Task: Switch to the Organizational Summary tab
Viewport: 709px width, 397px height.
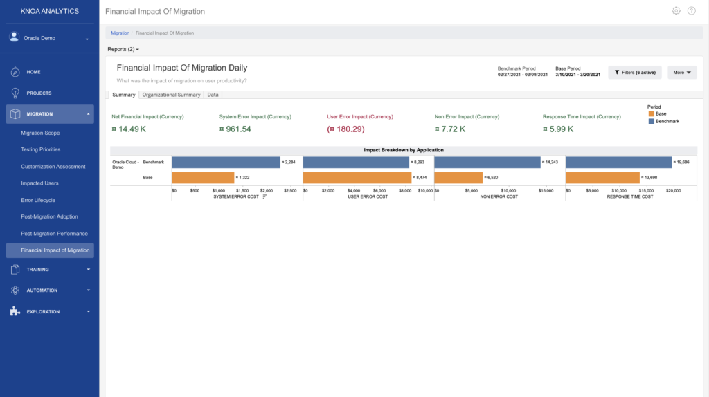Action: click(x=171, y=95)
